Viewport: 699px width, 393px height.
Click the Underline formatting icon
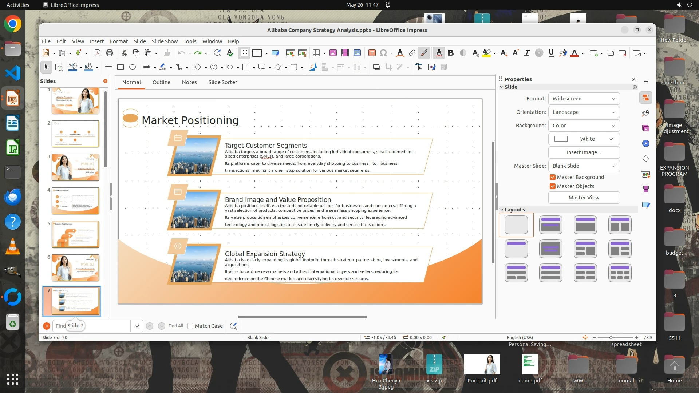tap(551, 53)
